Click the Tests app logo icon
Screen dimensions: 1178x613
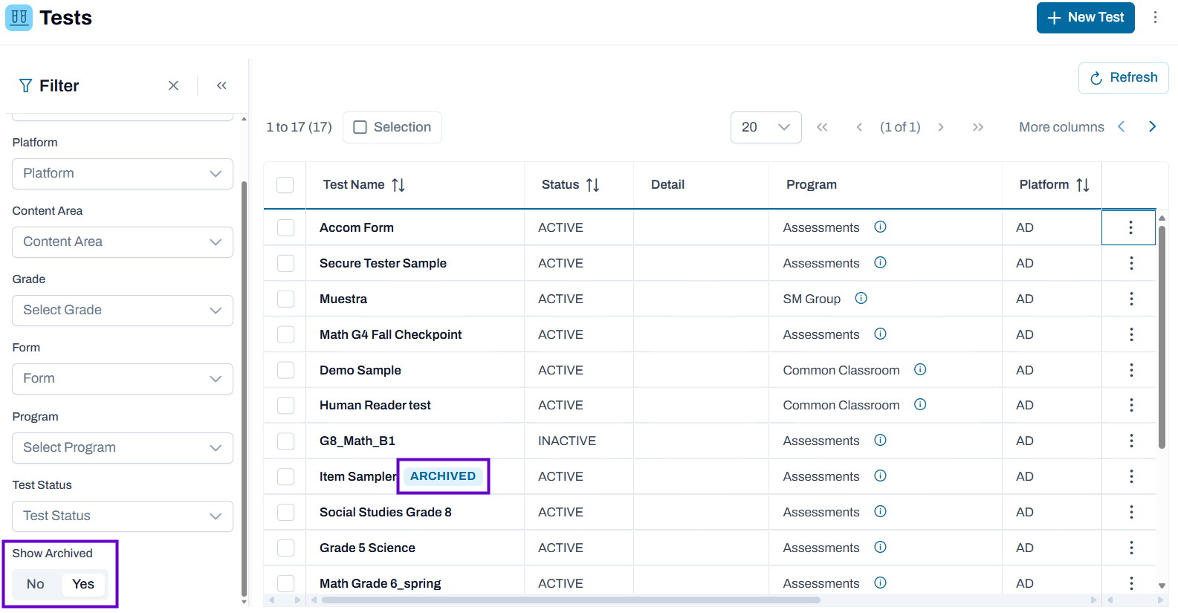pyautogui.click(x=19, y=17)
